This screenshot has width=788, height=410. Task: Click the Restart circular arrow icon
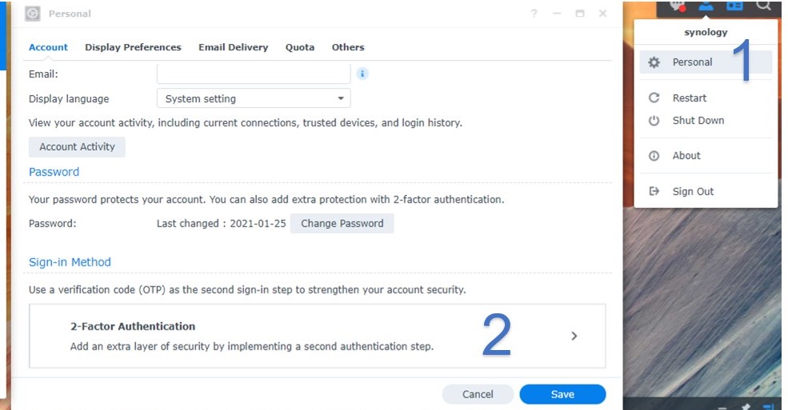(654, 98)
